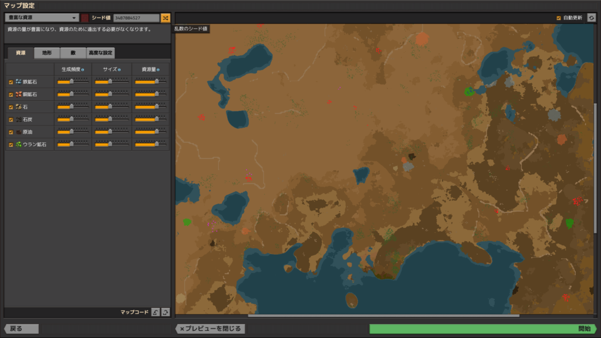
Task: Click the 石炭 資源量 slider
Action: tap(151, 119)
